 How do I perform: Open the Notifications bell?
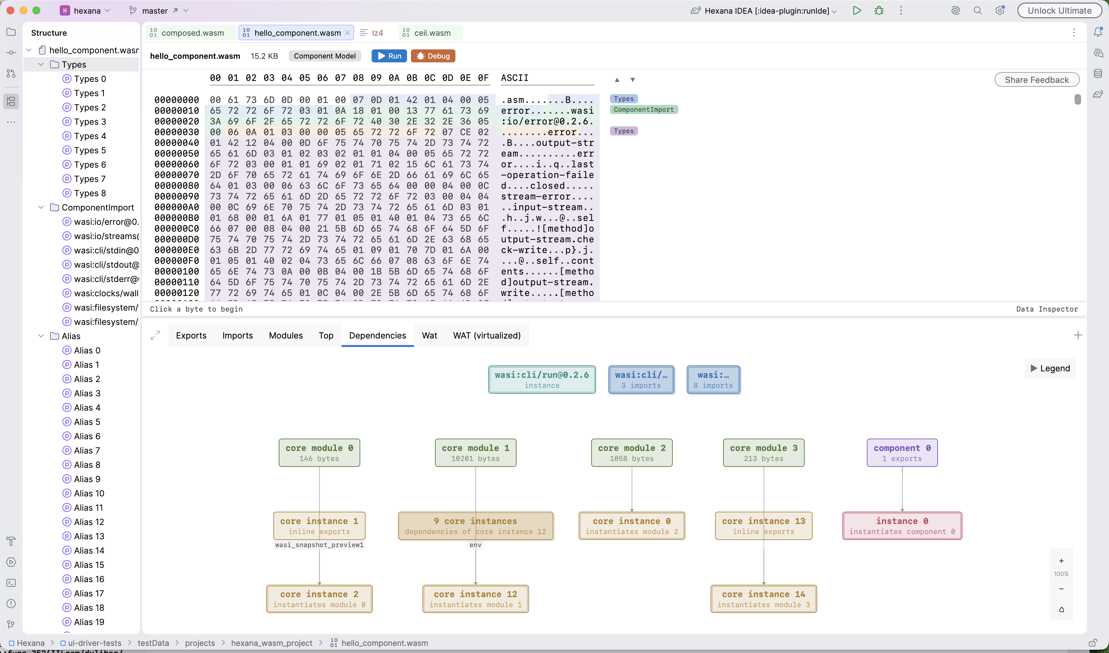(x=1098, y=32)
